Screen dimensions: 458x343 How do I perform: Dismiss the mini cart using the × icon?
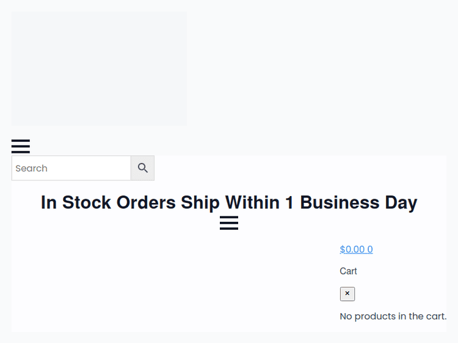click(x=347, y=294)
